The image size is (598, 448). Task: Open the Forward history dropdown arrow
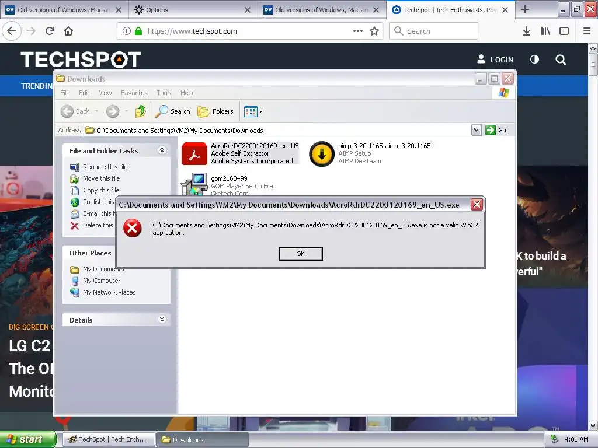pyautogui.click(x=126, y=111)
